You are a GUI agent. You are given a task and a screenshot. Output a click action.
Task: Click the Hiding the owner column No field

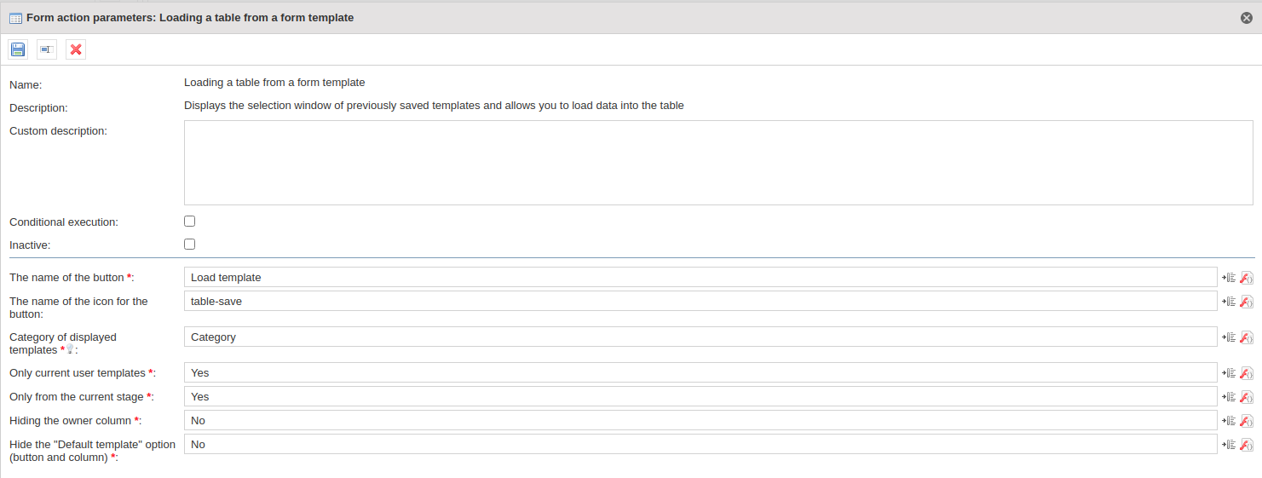point(700,420)
